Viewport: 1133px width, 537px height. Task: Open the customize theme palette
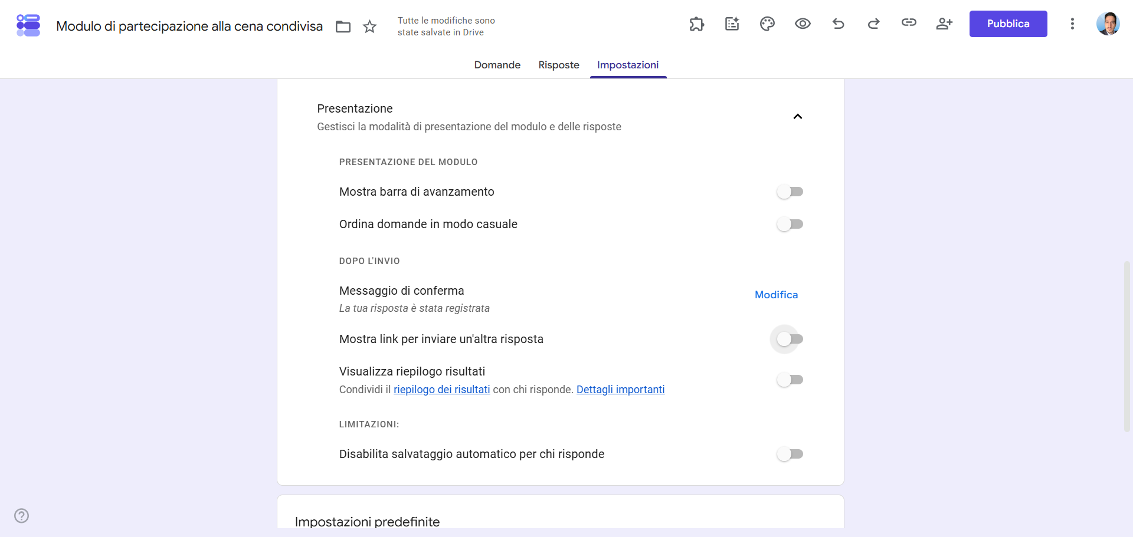tap(767, 24)
